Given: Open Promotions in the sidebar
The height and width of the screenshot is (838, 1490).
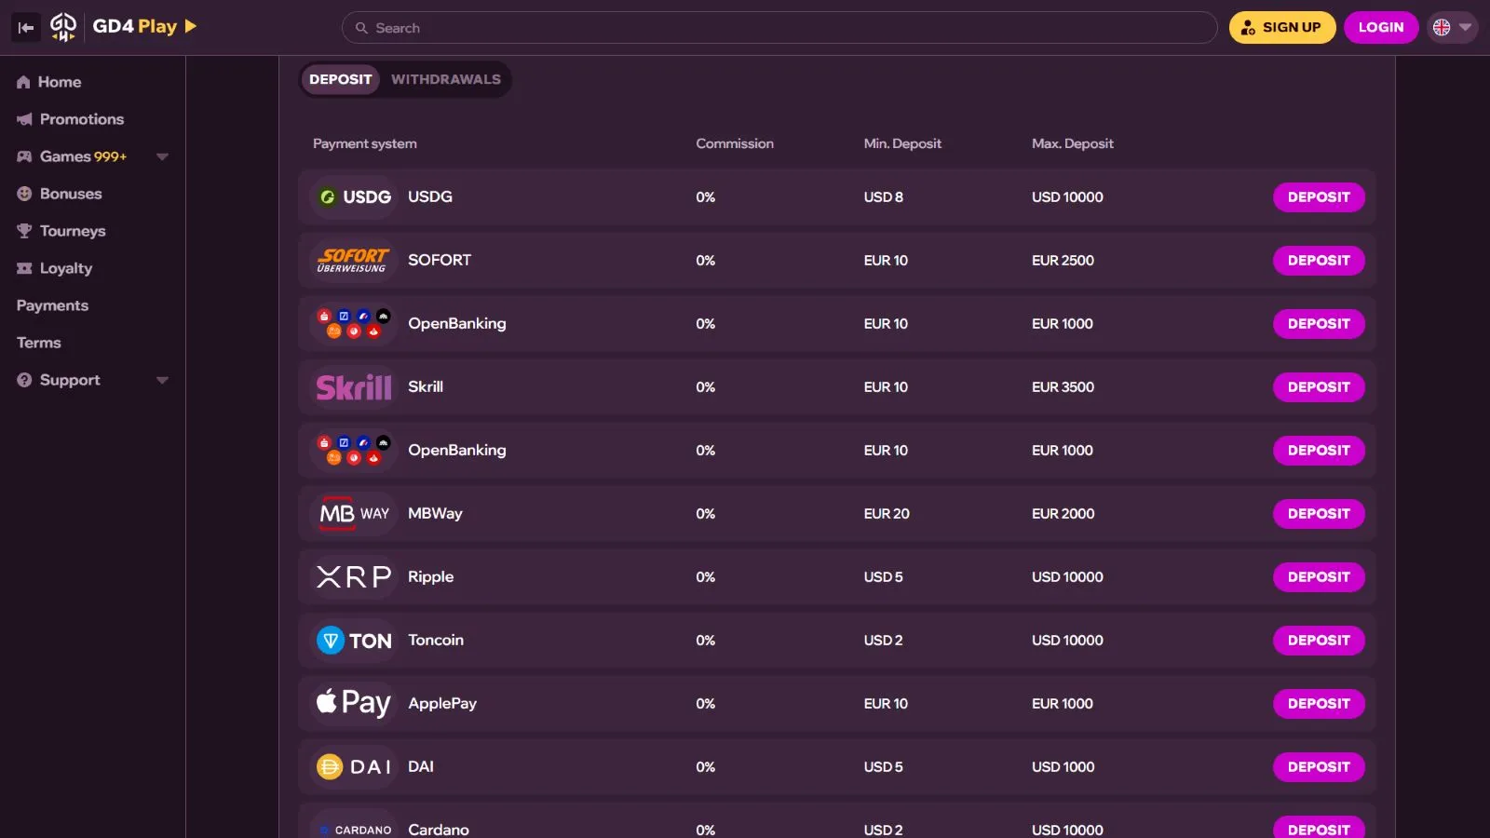Looking at the screenshot, I should tap(81, 119).
